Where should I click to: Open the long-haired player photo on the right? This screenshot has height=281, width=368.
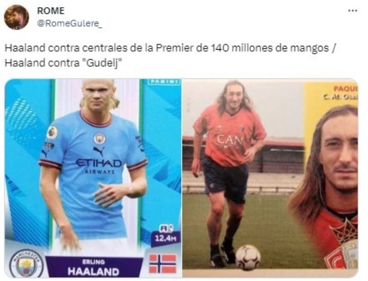pos(270,178)
